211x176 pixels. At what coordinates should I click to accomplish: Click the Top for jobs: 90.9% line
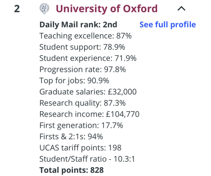(74, 81)
